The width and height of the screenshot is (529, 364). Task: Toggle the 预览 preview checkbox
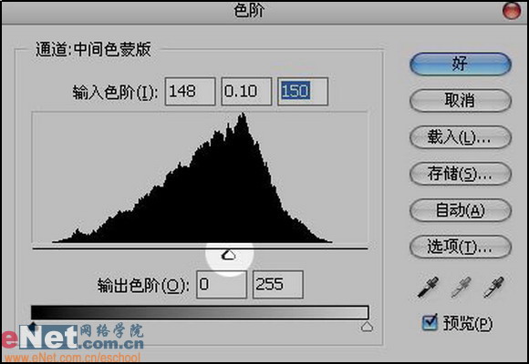430,322
